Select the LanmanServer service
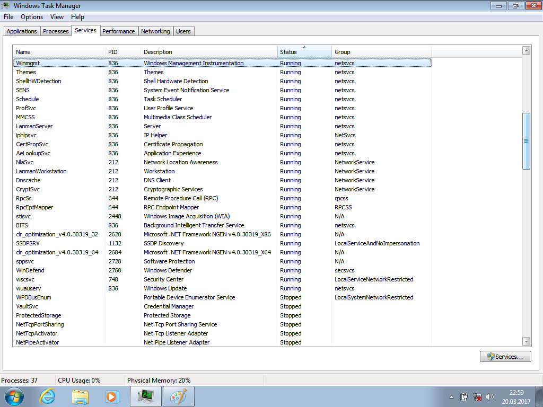This screenshot has height=407, width=543. tap(34, 126)
